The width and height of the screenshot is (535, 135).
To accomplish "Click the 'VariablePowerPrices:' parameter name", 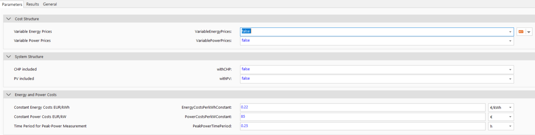I will [214, 41].
